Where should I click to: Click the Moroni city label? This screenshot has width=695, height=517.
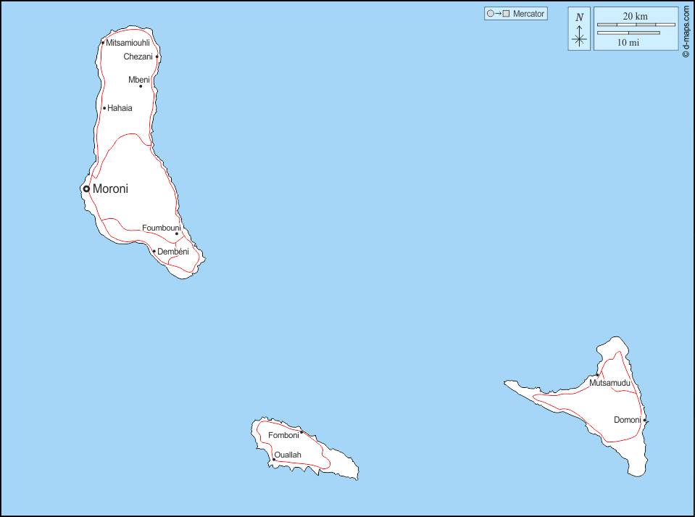[110, 189]
